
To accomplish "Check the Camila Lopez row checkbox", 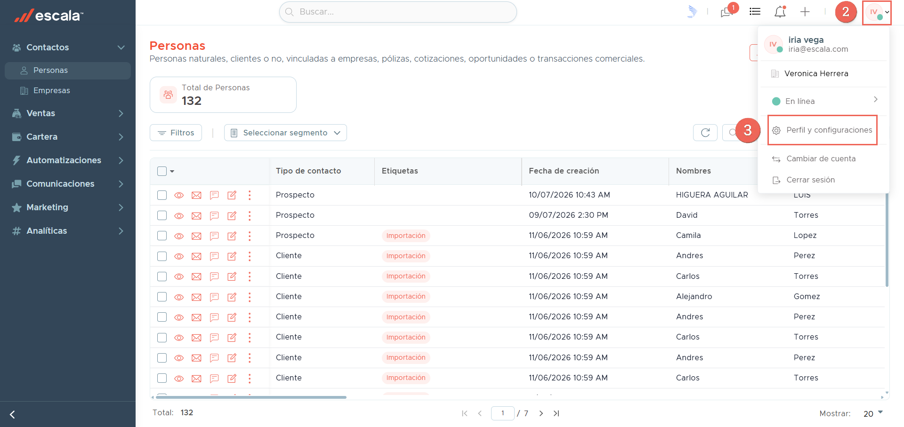I will pyautogui.click(x=162, y=236).
